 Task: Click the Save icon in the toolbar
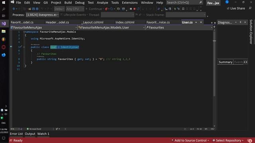point(33,9)
